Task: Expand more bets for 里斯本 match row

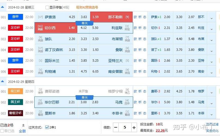Action: [212, 113]
